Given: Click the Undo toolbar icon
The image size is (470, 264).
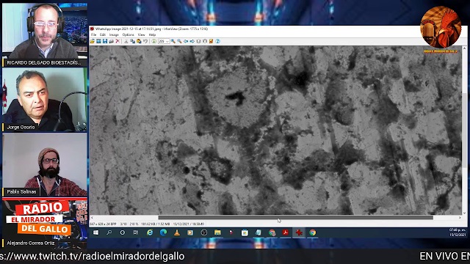Looking at the screenshot, I should (x=145, y=41).
